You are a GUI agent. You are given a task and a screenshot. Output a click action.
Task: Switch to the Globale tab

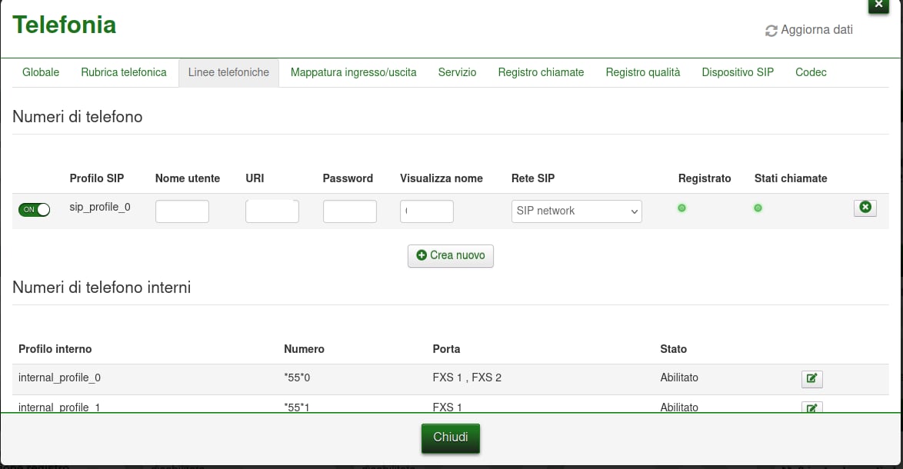(x=41, y=72)
